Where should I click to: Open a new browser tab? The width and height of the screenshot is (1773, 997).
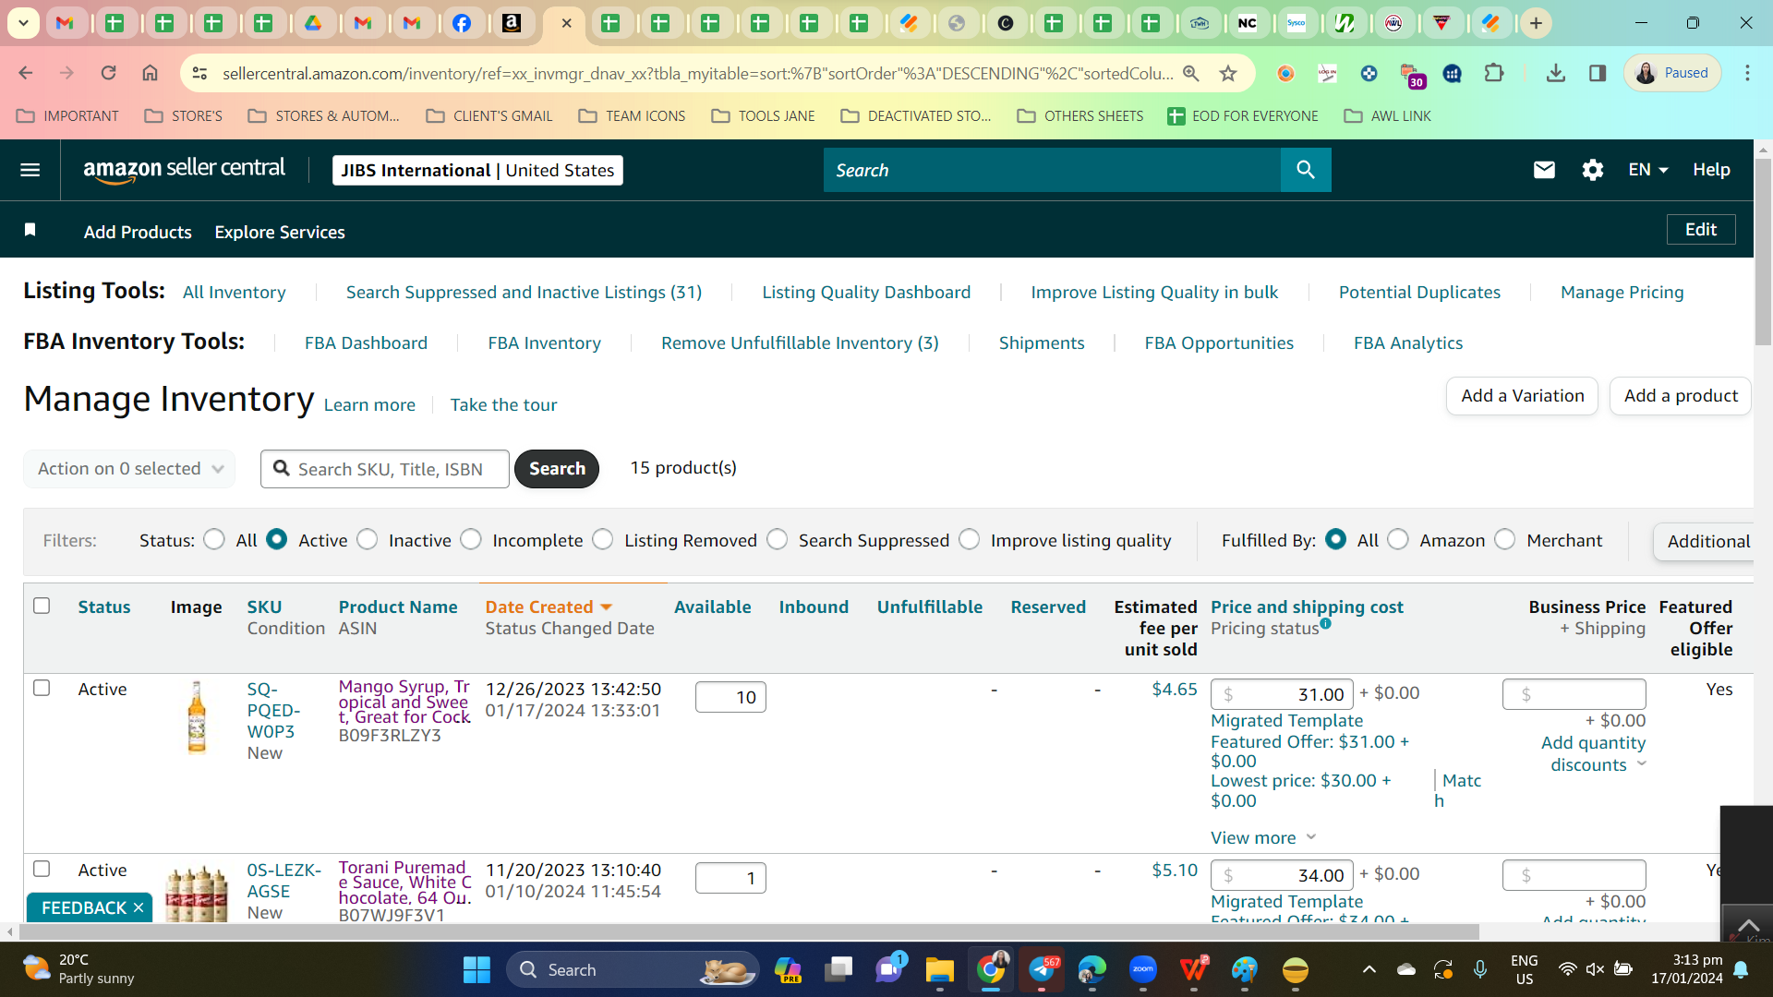coord(1536,23)
